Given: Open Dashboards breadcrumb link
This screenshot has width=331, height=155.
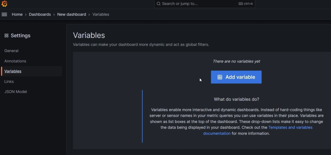Looking at the screenshot, I should tap(40, 14).
